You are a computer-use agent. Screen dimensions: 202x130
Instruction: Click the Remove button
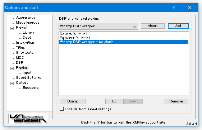pos(176,101)
